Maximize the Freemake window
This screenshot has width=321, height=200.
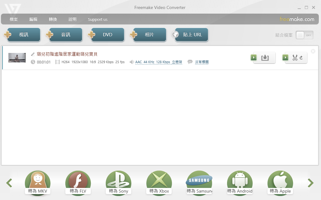pyautogui.click(x=306, y=7)
